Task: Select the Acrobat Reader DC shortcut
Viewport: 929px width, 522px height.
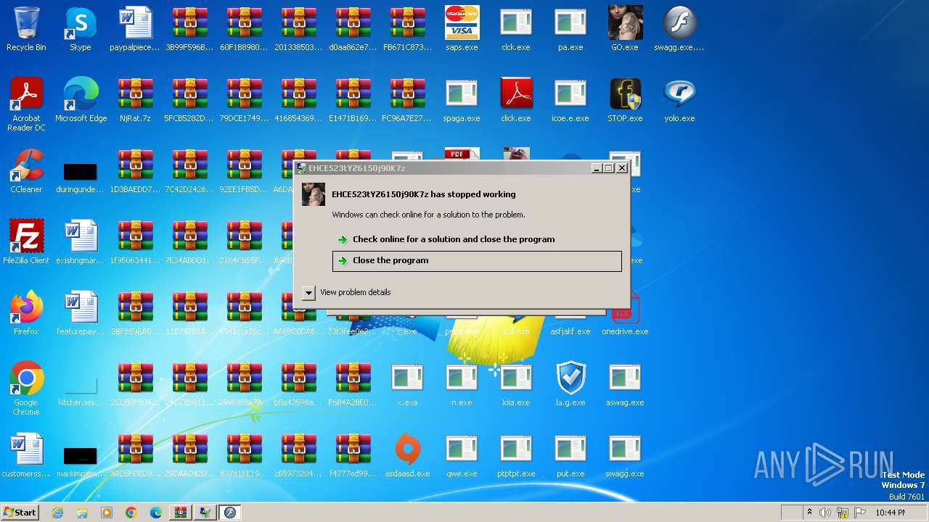Action: point(26,104)
